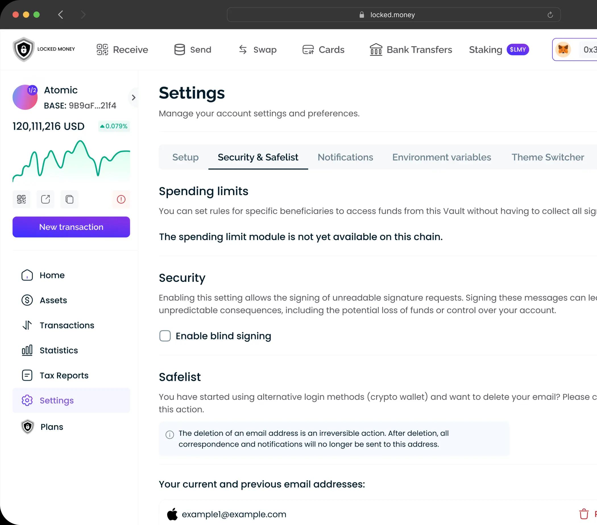597x525 pixels.
Task: Go to Tax Reports in the sidebar
Action: (64, 375)
